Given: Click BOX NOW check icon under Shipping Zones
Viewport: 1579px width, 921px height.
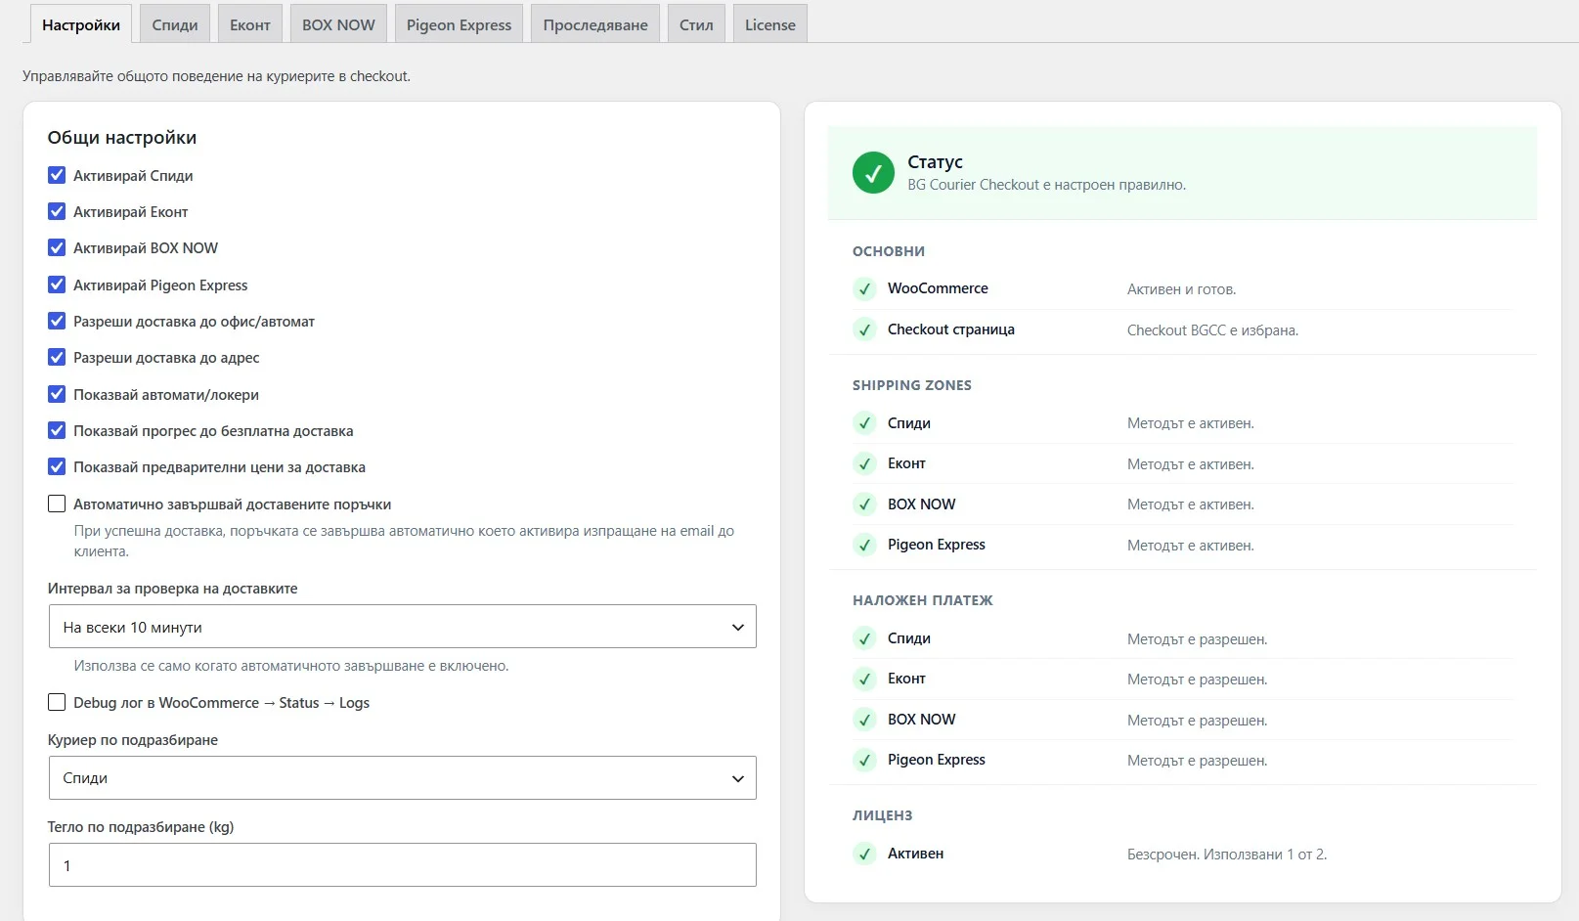Looking at the screenshot, I should [864, 504].
